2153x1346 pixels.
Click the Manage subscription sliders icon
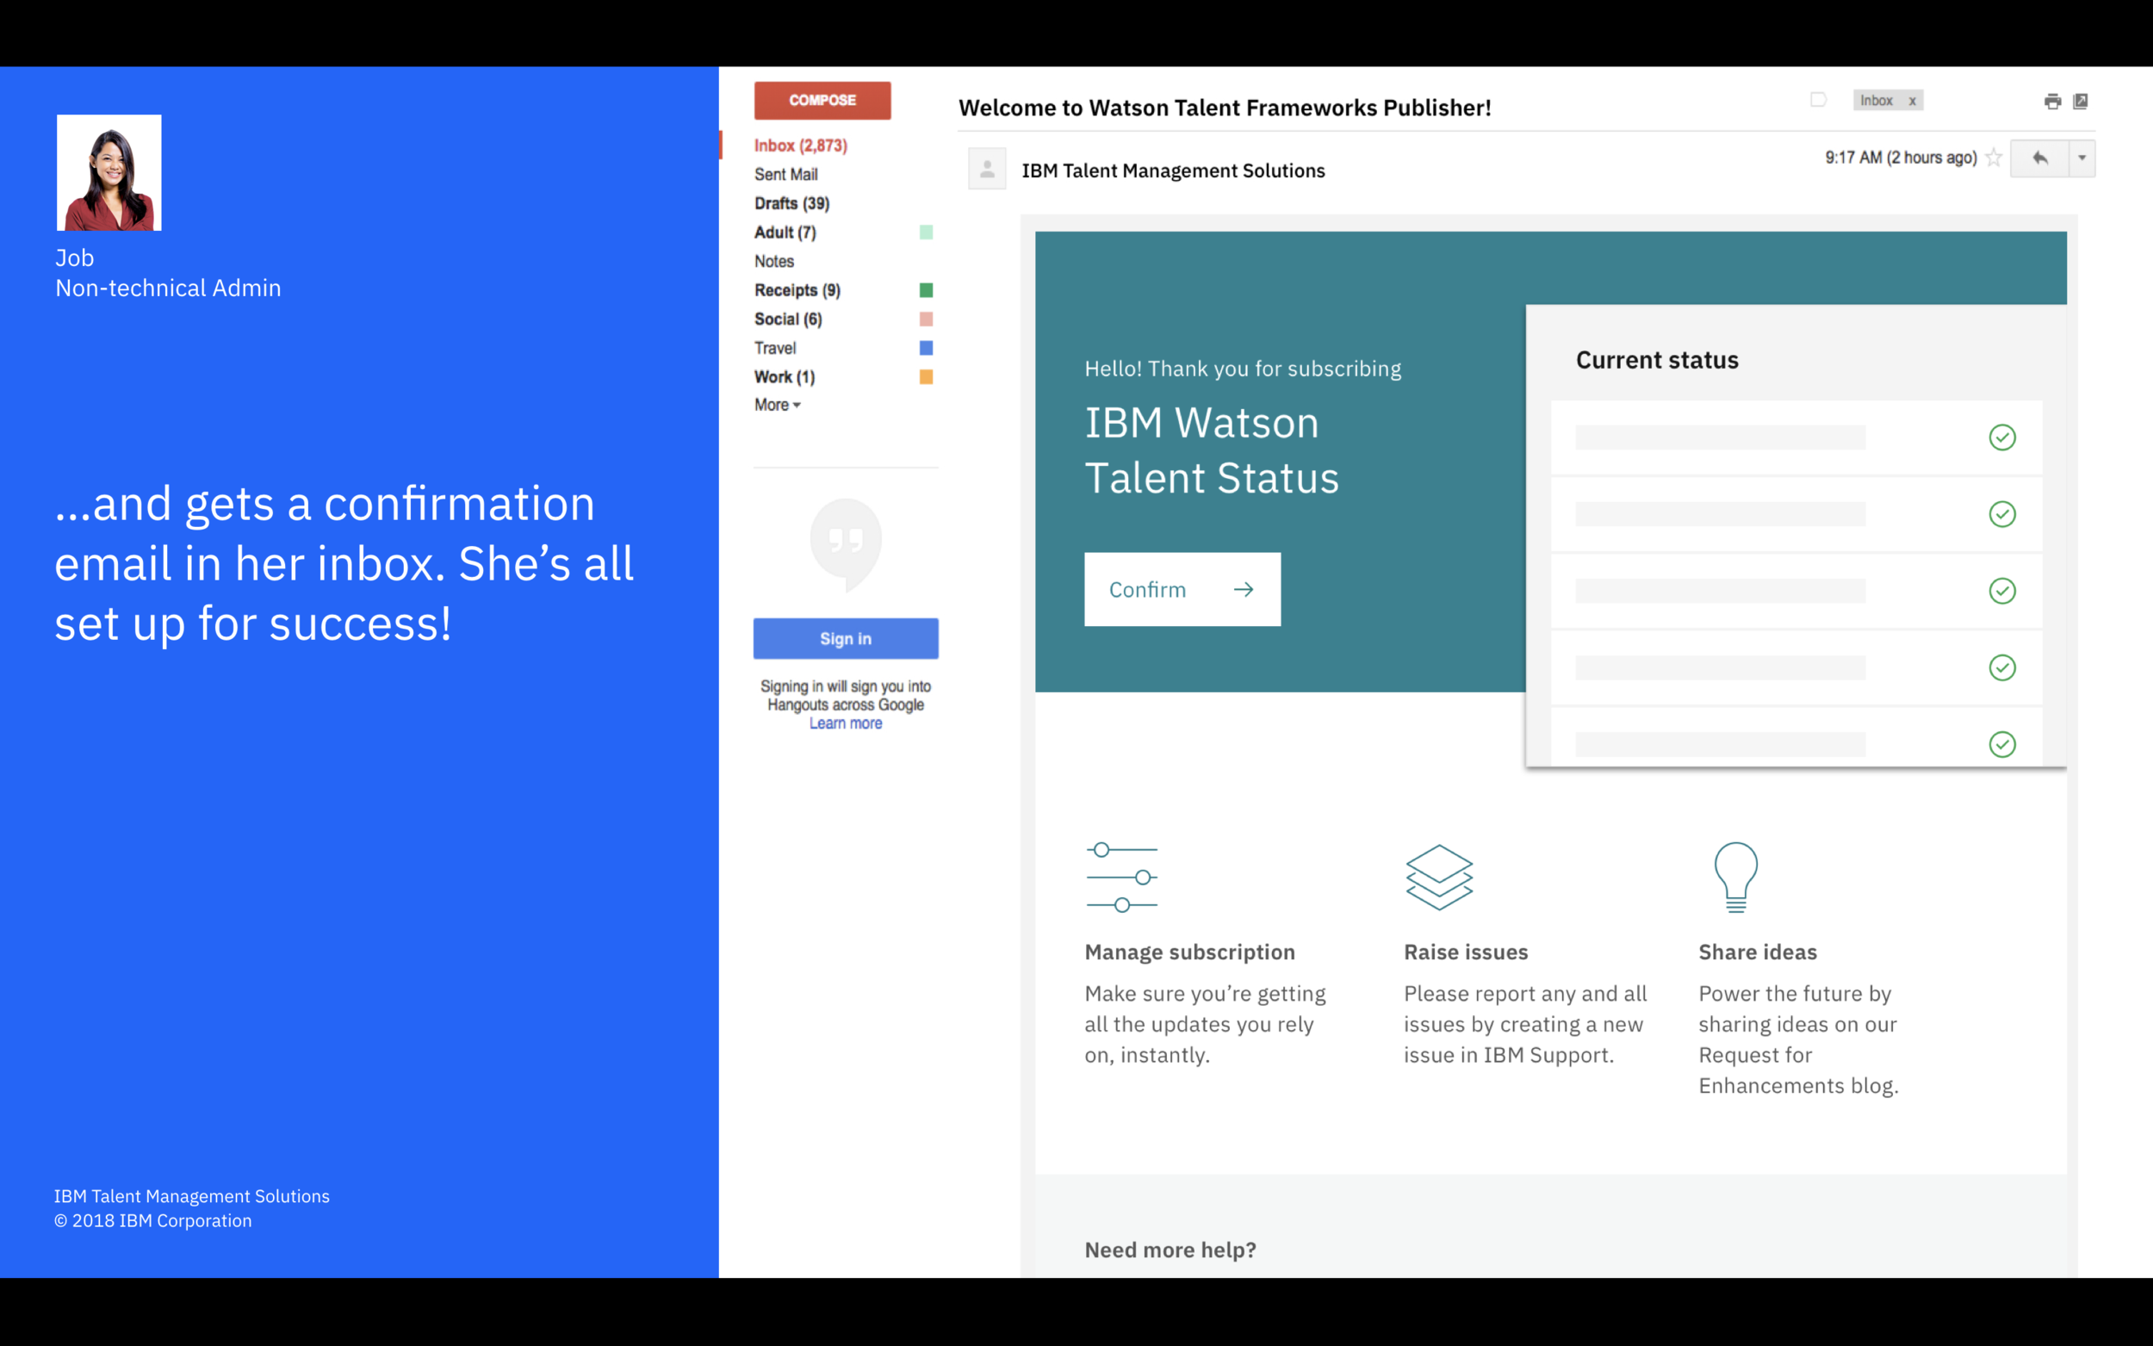pos(1121,877)
